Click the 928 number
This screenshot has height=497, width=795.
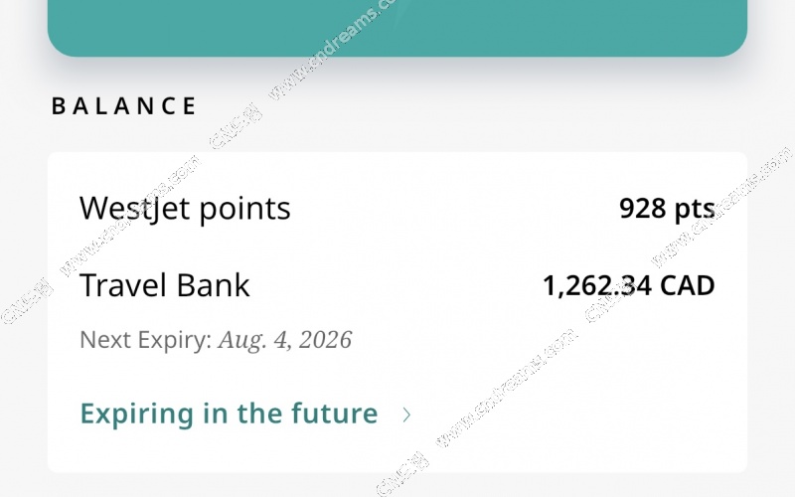tap(642, 209)
